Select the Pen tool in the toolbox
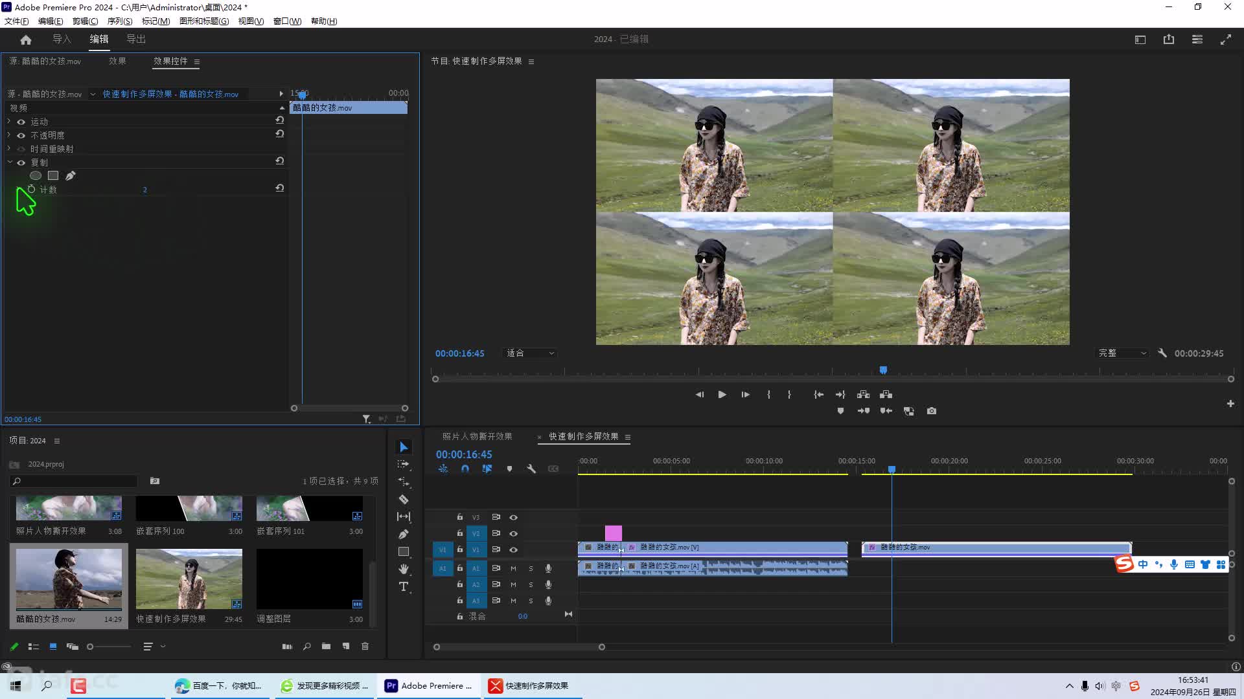The image size is (1244, 699). pyautogui.click(x=404, y=534)
